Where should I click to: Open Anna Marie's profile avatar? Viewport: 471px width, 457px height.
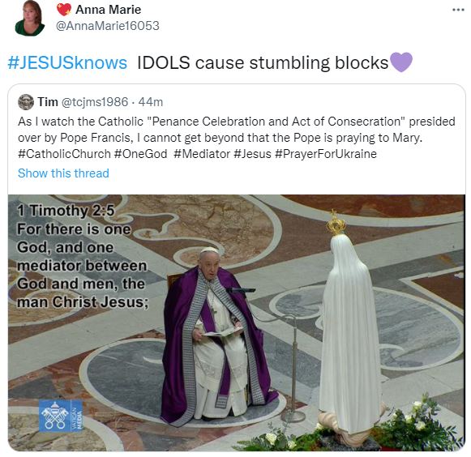[x=29, y=18]
